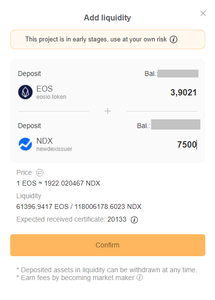Select the EOS token name
The height and width of the screenshot is (300, 215).
44,89
